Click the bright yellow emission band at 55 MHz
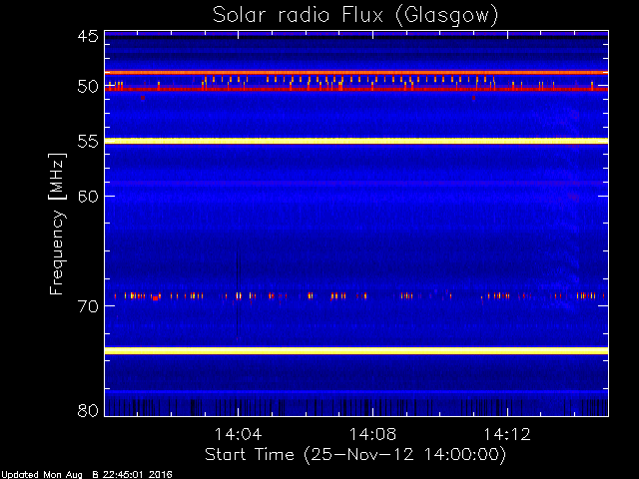This screenshot has height=479, width=639. pyautogui.click(x=356, y=141)
